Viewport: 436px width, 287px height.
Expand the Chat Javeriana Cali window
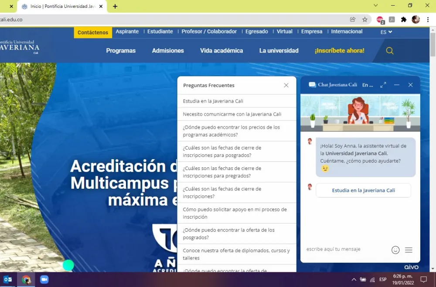point(383,85)
